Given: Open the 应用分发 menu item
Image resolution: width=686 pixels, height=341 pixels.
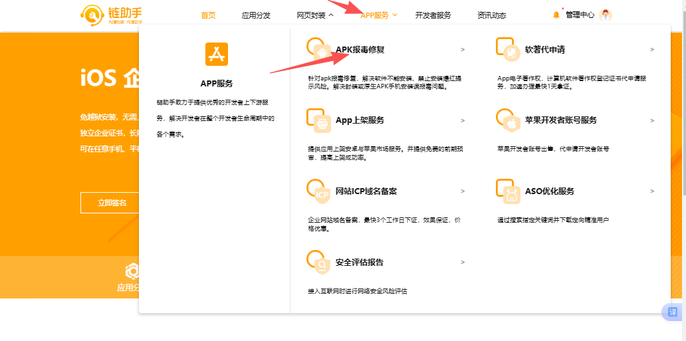Looking at the screenshot, I should point(256,15).
